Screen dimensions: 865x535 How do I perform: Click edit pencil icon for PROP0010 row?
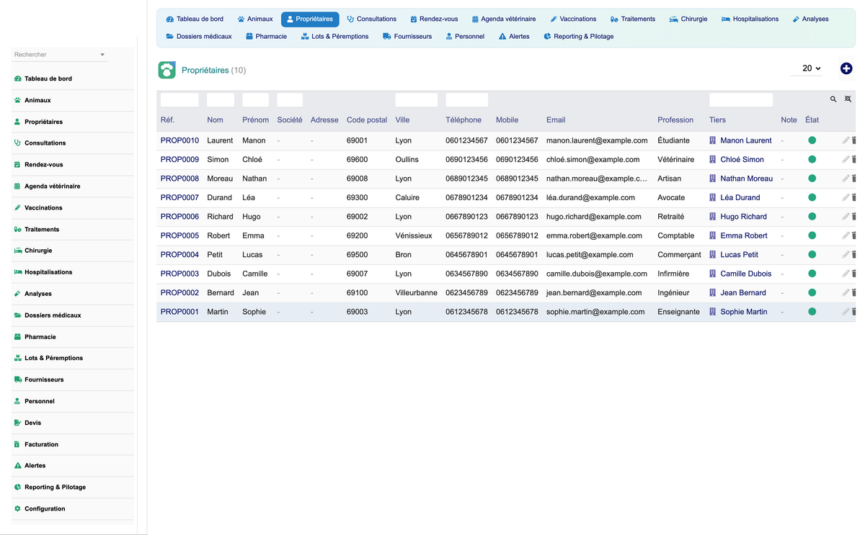(x=846, y=140)
